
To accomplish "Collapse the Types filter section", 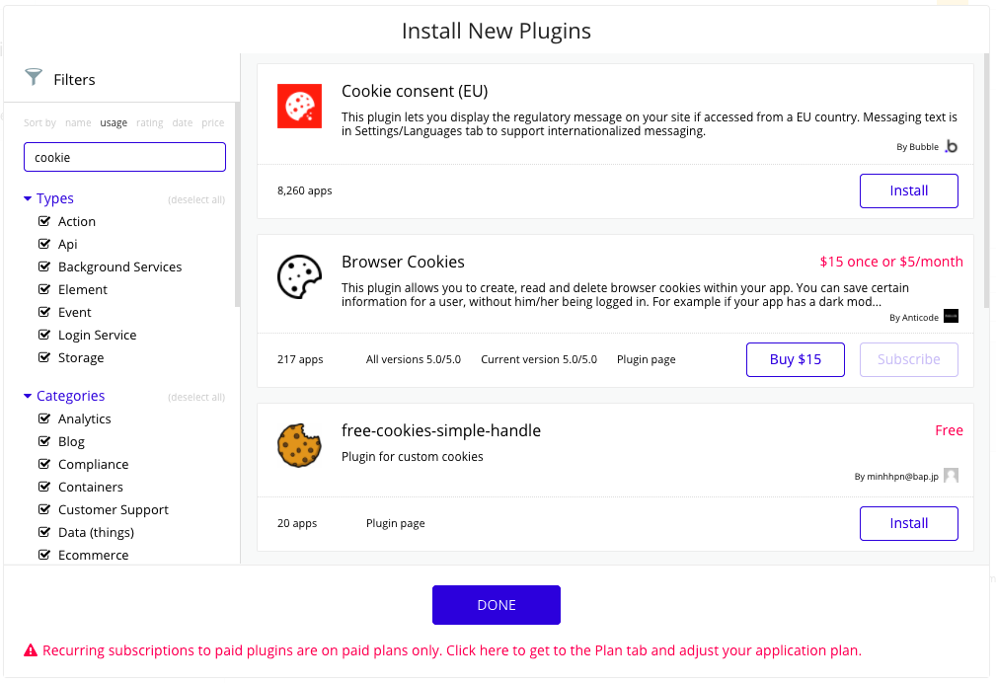I will coord(28,198).
